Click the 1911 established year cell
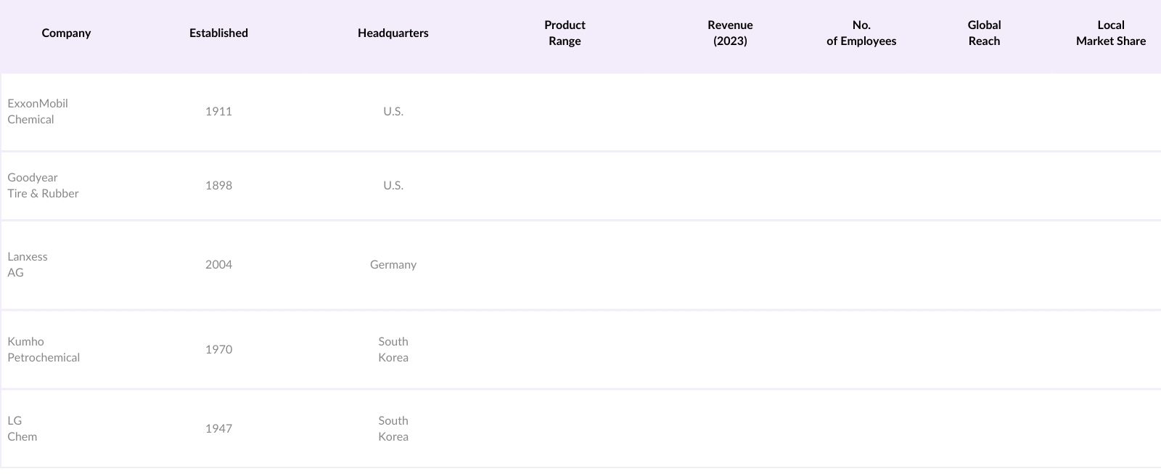 coord(218,112)
